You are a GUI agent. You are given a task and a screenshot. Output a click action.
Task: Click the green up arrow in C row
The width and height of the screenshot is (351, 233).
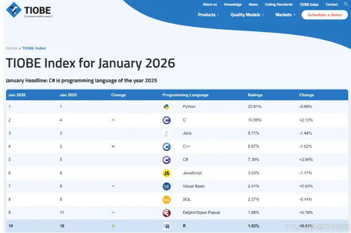[113, 120]
